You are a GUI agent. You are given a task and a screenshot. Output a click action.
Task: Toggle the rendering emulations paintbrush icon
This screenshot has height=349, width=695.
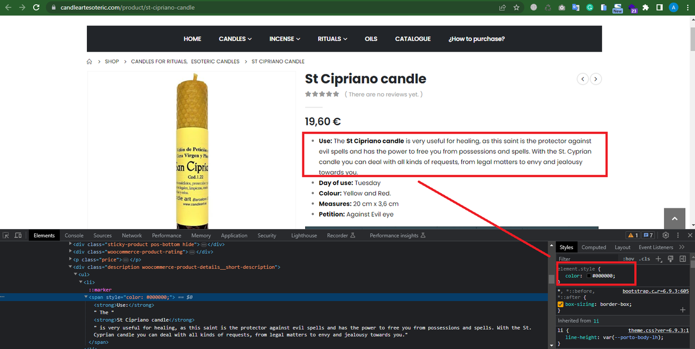671,259
